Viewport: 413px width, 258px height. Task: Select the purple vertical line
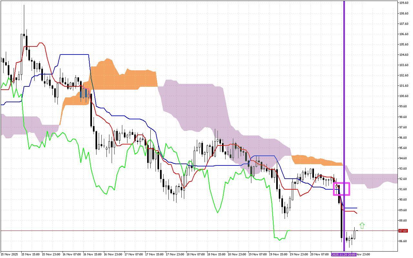344,97
